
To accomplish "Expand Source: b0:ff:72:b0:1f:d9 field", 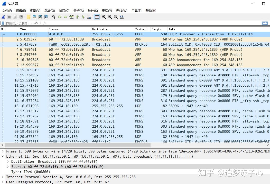I will click(8, 167).
